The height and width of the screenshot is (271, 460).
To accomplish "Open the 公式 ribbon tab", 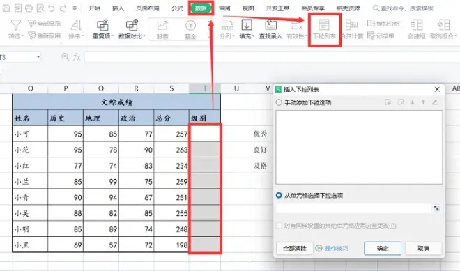I will click(177, 8).
